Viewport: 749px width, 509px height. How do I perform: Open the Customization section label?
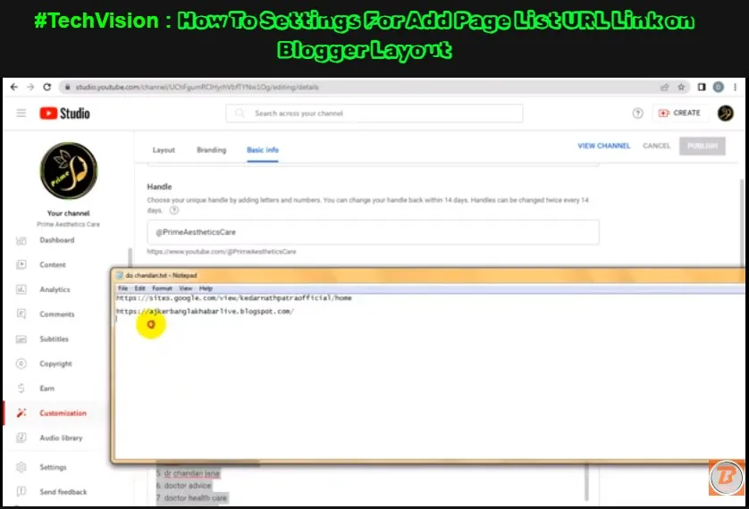point(63,413)
